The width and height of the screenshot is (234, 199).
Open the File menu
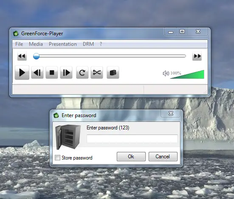point(19,44)
